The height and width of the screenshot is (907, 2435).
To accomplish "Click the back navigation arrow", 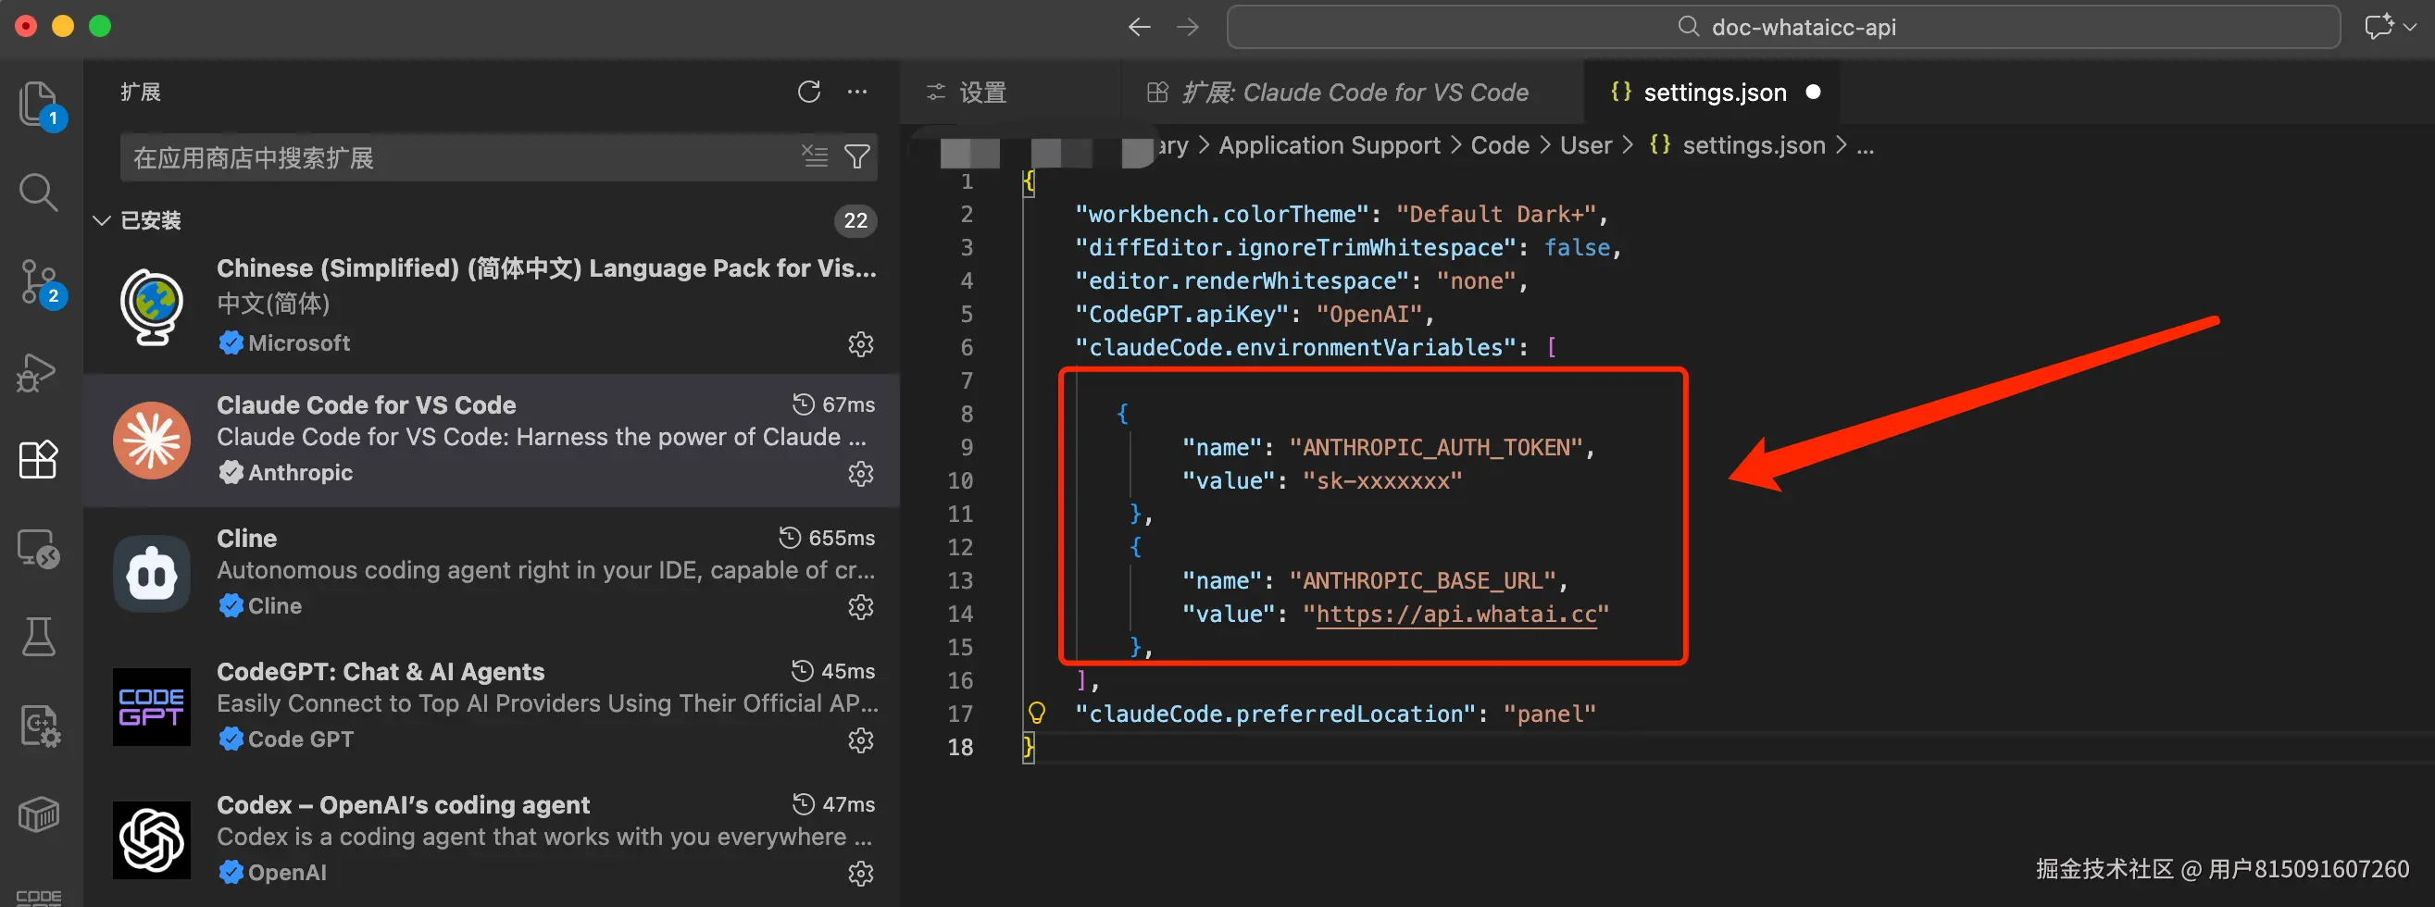I will coord(1139,27).
